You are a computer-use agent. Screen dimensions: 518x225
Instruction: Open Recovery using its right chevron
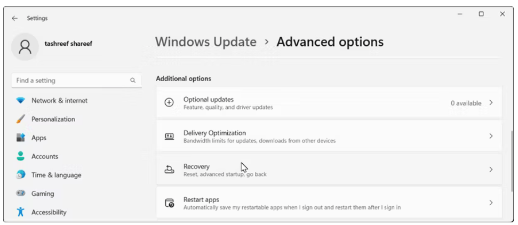click(x=491, y=170)
